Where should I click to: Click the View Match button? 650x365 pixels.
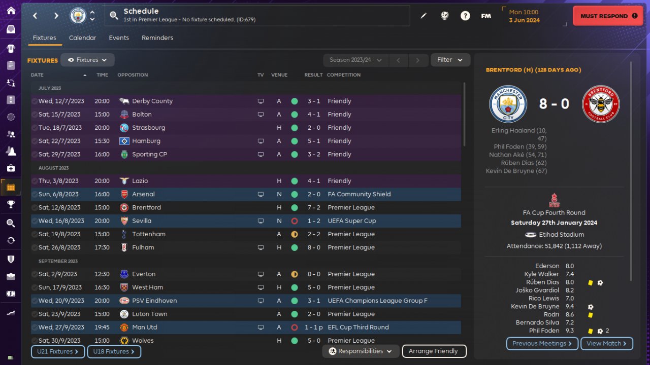point(606,344)
